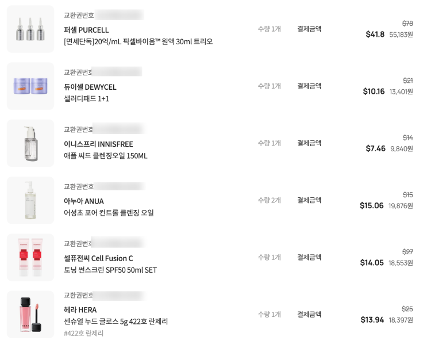Click the 셀퓨전씨 Cell Fusion C brand name
This screenshot has width=427, height=344.
[98, 258]
